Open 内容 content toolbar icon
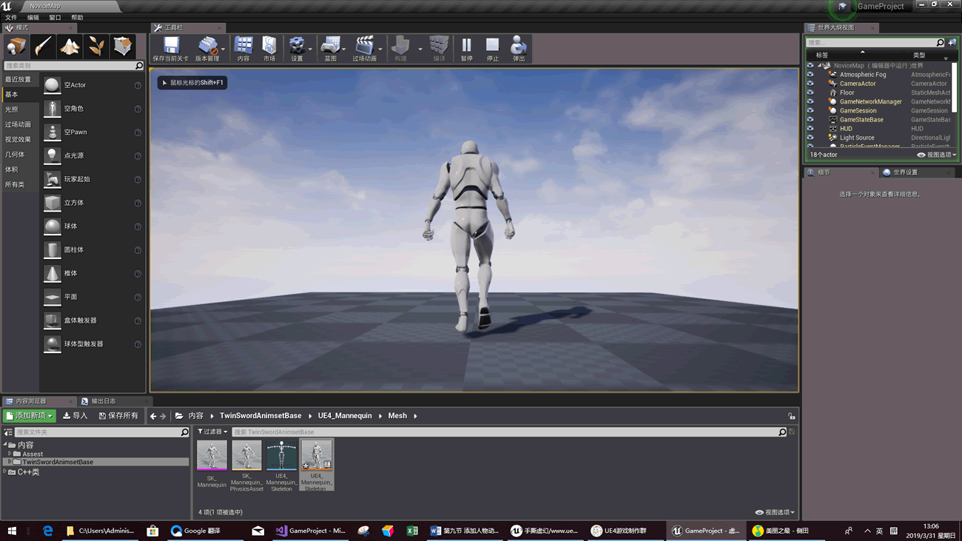 243,49
